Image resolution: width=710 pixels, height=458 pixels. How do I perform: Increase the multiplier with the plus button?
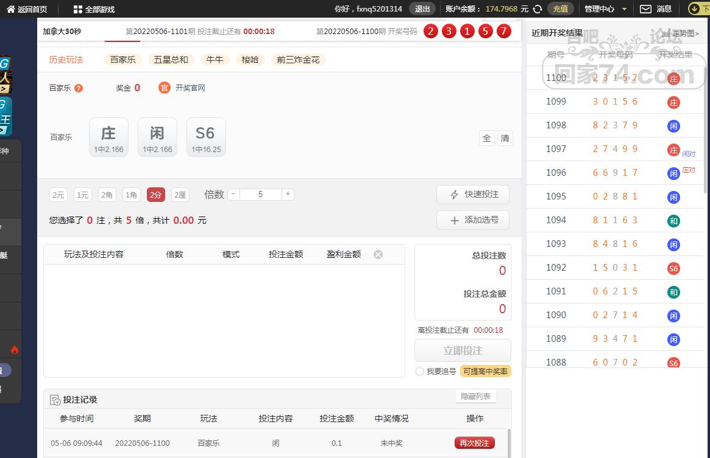tap(288, 195)
